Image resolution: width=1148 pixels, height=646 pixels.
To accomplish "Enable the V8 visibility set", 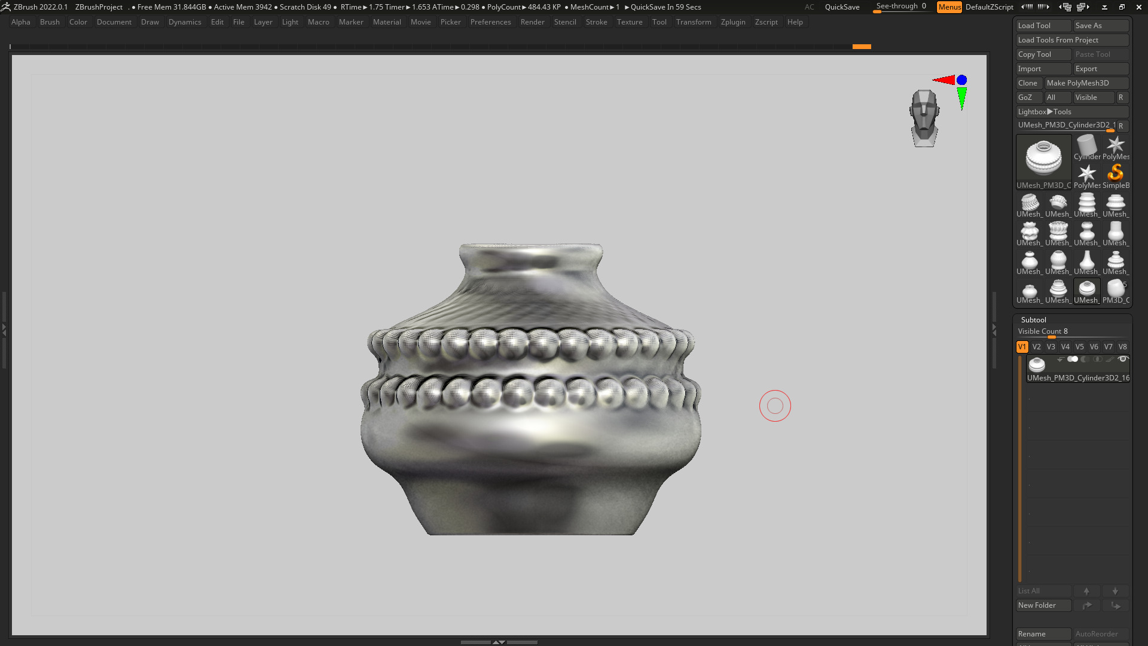I will coord(1123,347).
